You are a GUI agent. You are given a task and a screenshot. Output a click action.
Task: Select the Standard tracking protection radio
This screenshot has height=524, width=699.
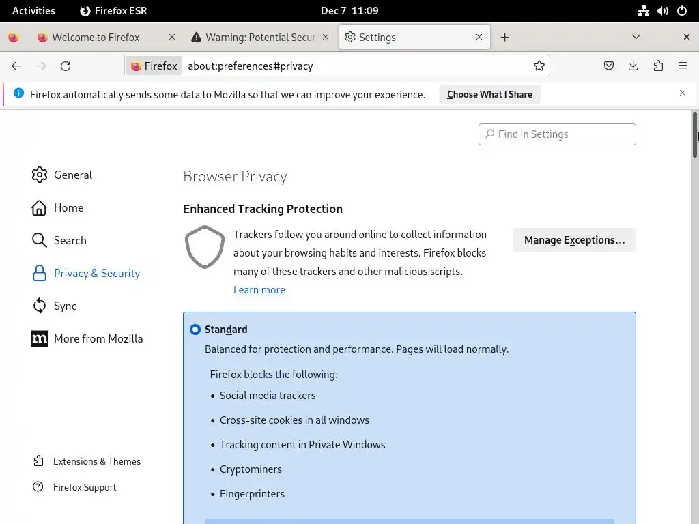pyautogui.click(x=195, y=330)
